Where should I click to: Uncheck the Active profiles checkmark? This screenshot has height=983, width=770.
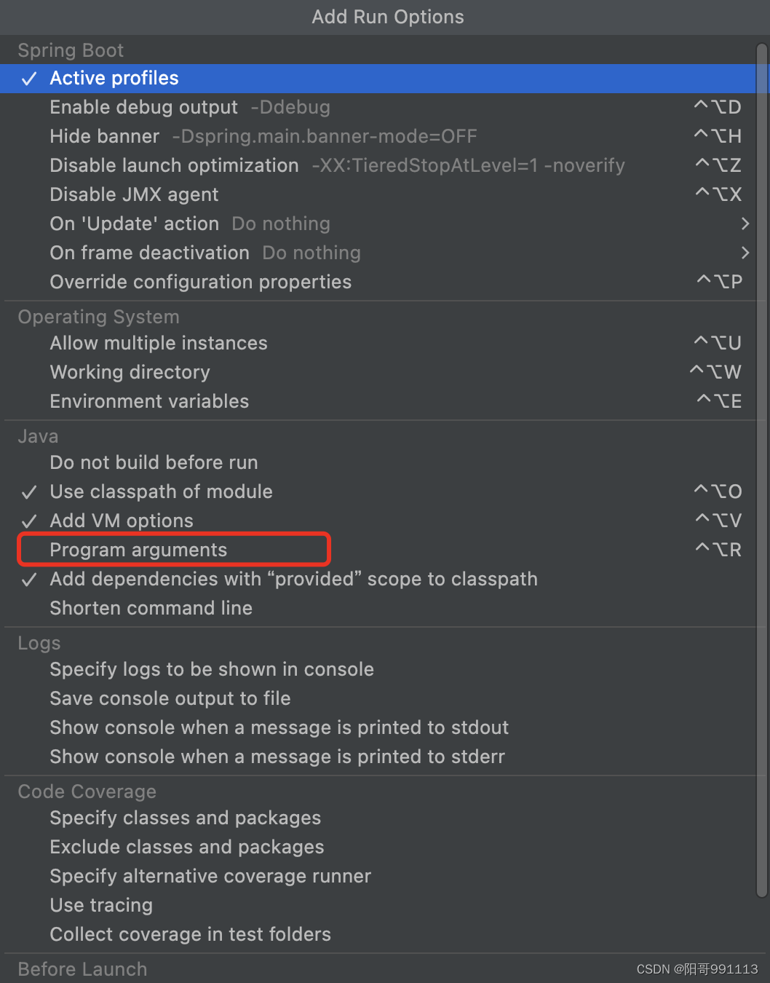(x=29, y=79)
